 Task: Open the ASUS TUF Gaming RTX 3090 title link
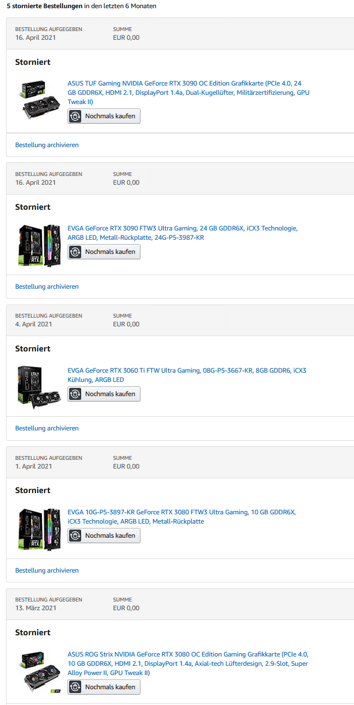click(x=188, y=93)
